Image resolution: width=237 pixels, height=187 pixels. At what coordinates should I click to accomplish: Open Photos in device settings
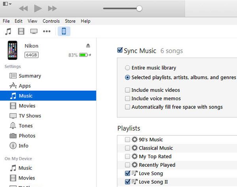point(48,136)
